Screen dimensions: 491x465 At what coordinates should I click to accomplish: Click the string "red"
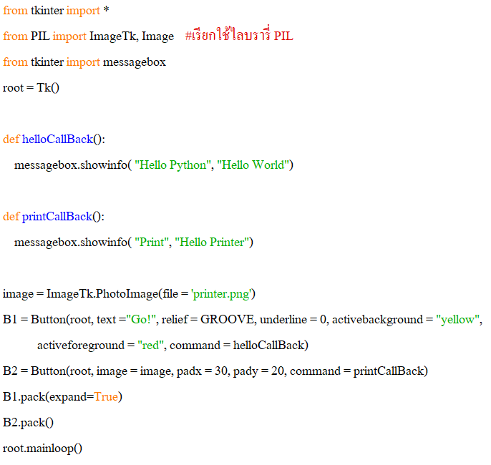pos(150,346)
